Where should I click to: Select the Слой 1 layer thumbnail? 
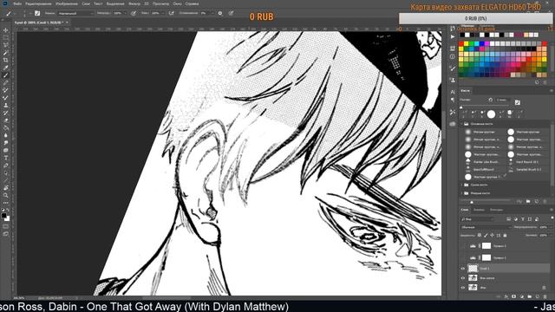pyautogui.click(x=473, y=269)
